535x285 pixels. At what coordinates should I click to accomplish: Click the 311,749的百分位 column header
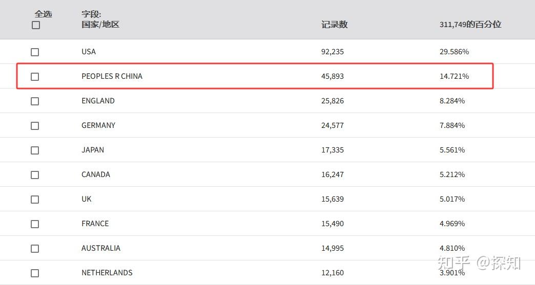pos(470,25)
